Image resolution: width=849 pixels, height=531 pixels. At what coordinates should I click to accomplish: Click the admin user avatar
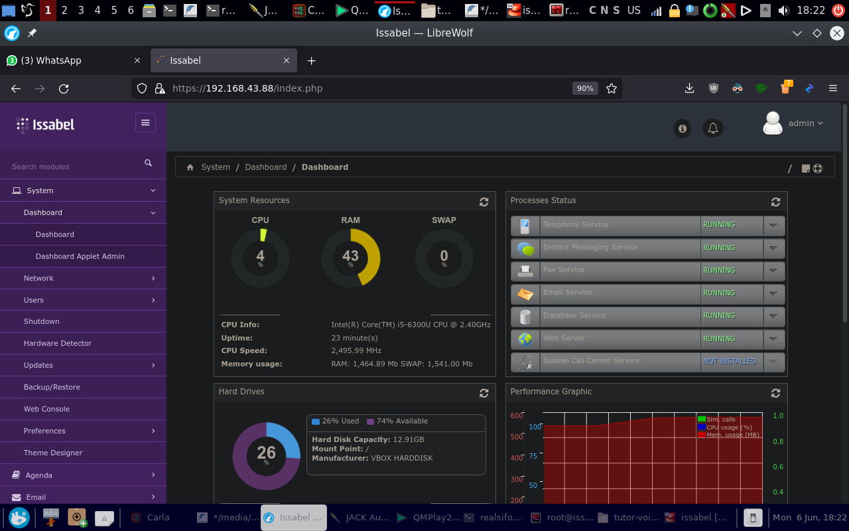click(773, 123)
